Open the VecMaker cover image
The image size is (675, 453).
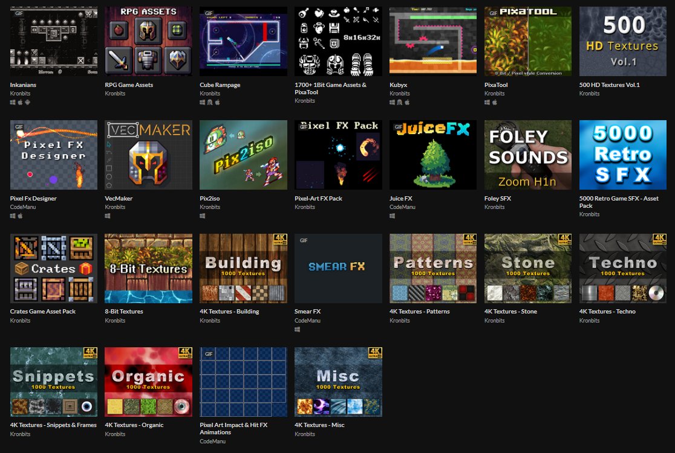pos(149,155)
